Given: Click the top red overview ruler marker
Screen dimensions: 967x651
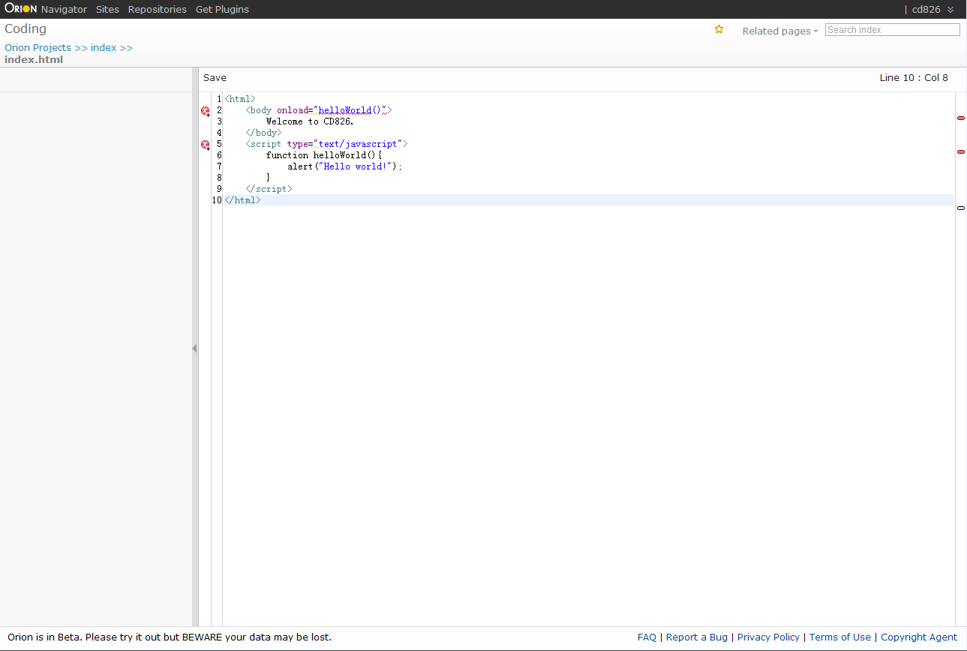Looking at the screenshot, I should pos(961,118).
